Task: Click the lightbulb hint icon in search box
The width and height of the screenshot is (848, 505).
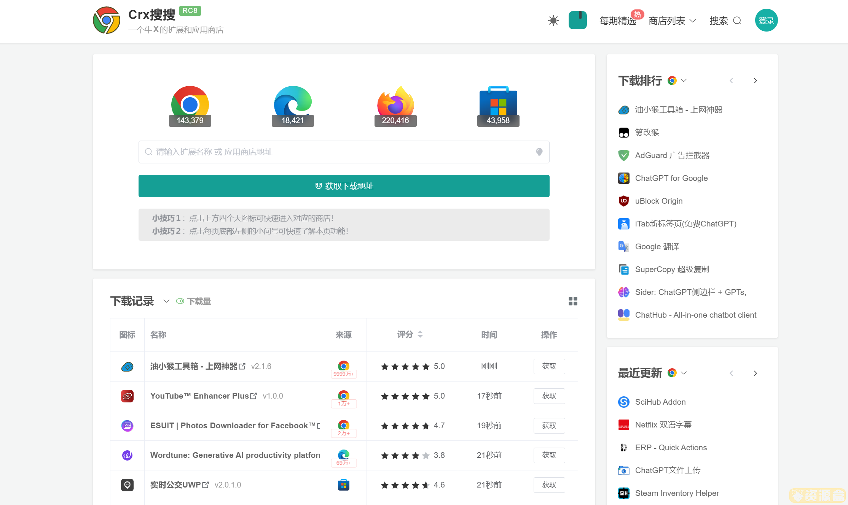Action: pos(539,152)
